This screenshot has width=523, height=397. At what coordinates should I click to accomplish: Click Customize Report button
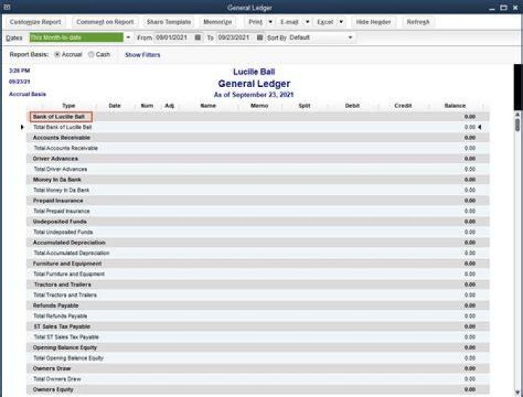coord(36,22)
